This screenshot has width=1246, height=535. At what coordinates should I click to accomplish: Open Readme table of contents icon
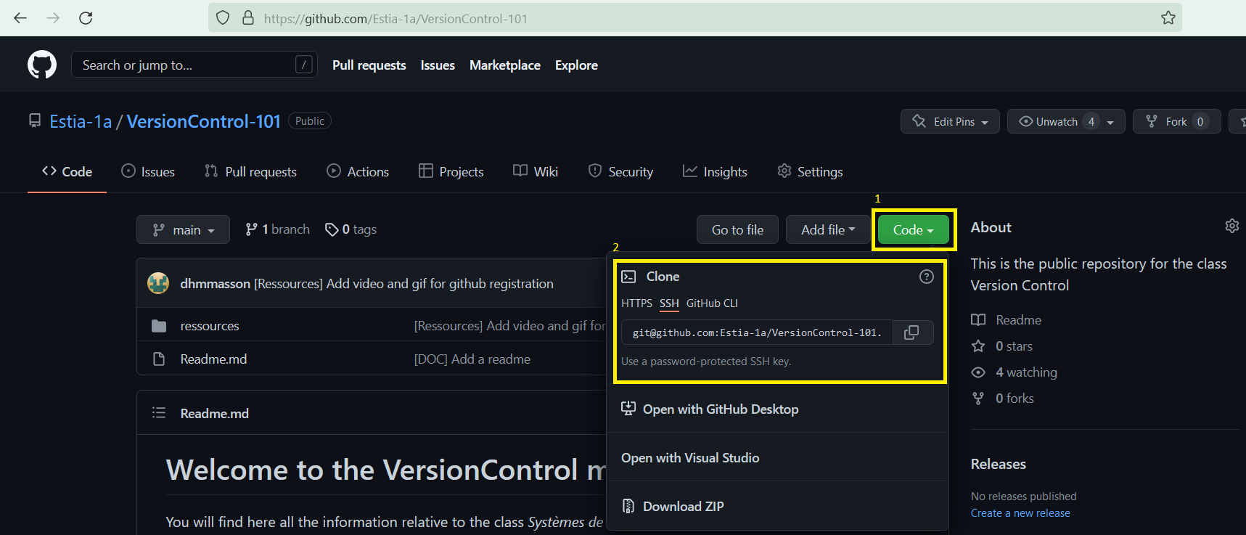coord(159,413)
